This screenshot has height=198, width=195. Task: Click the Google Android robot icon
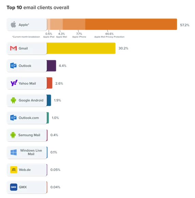tap(13, 100)
